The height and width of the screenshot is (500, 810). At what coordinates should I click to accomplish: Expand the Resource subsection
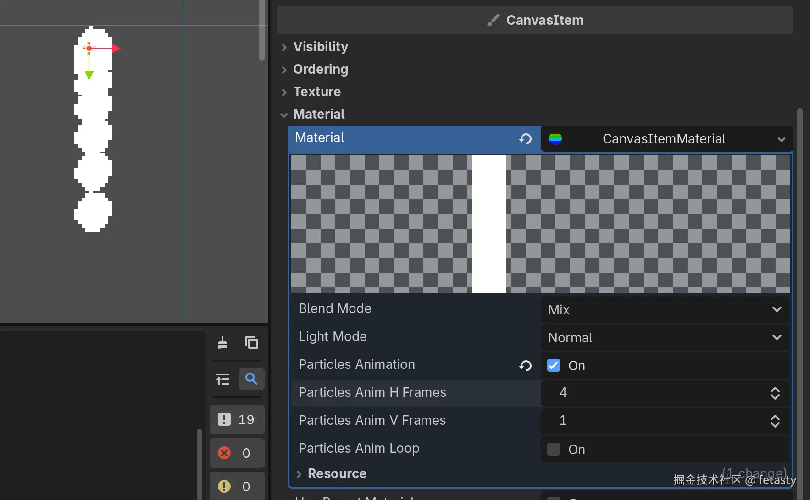pyautogui.click(x=337, y=473)
